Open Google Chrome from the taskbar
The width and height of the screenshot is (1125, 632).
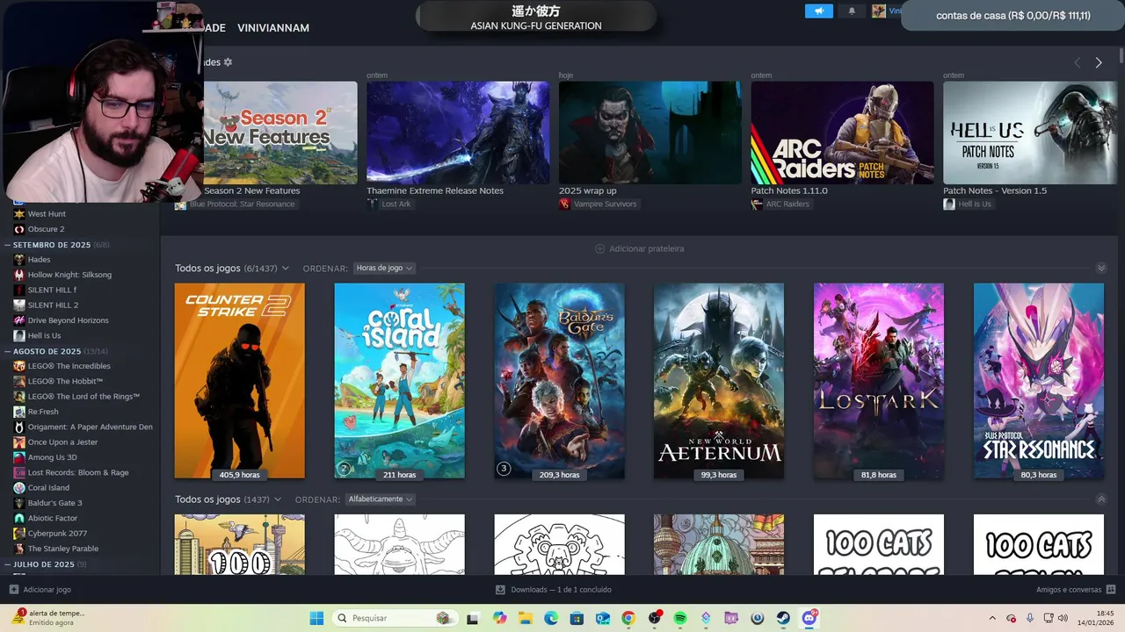628,618
